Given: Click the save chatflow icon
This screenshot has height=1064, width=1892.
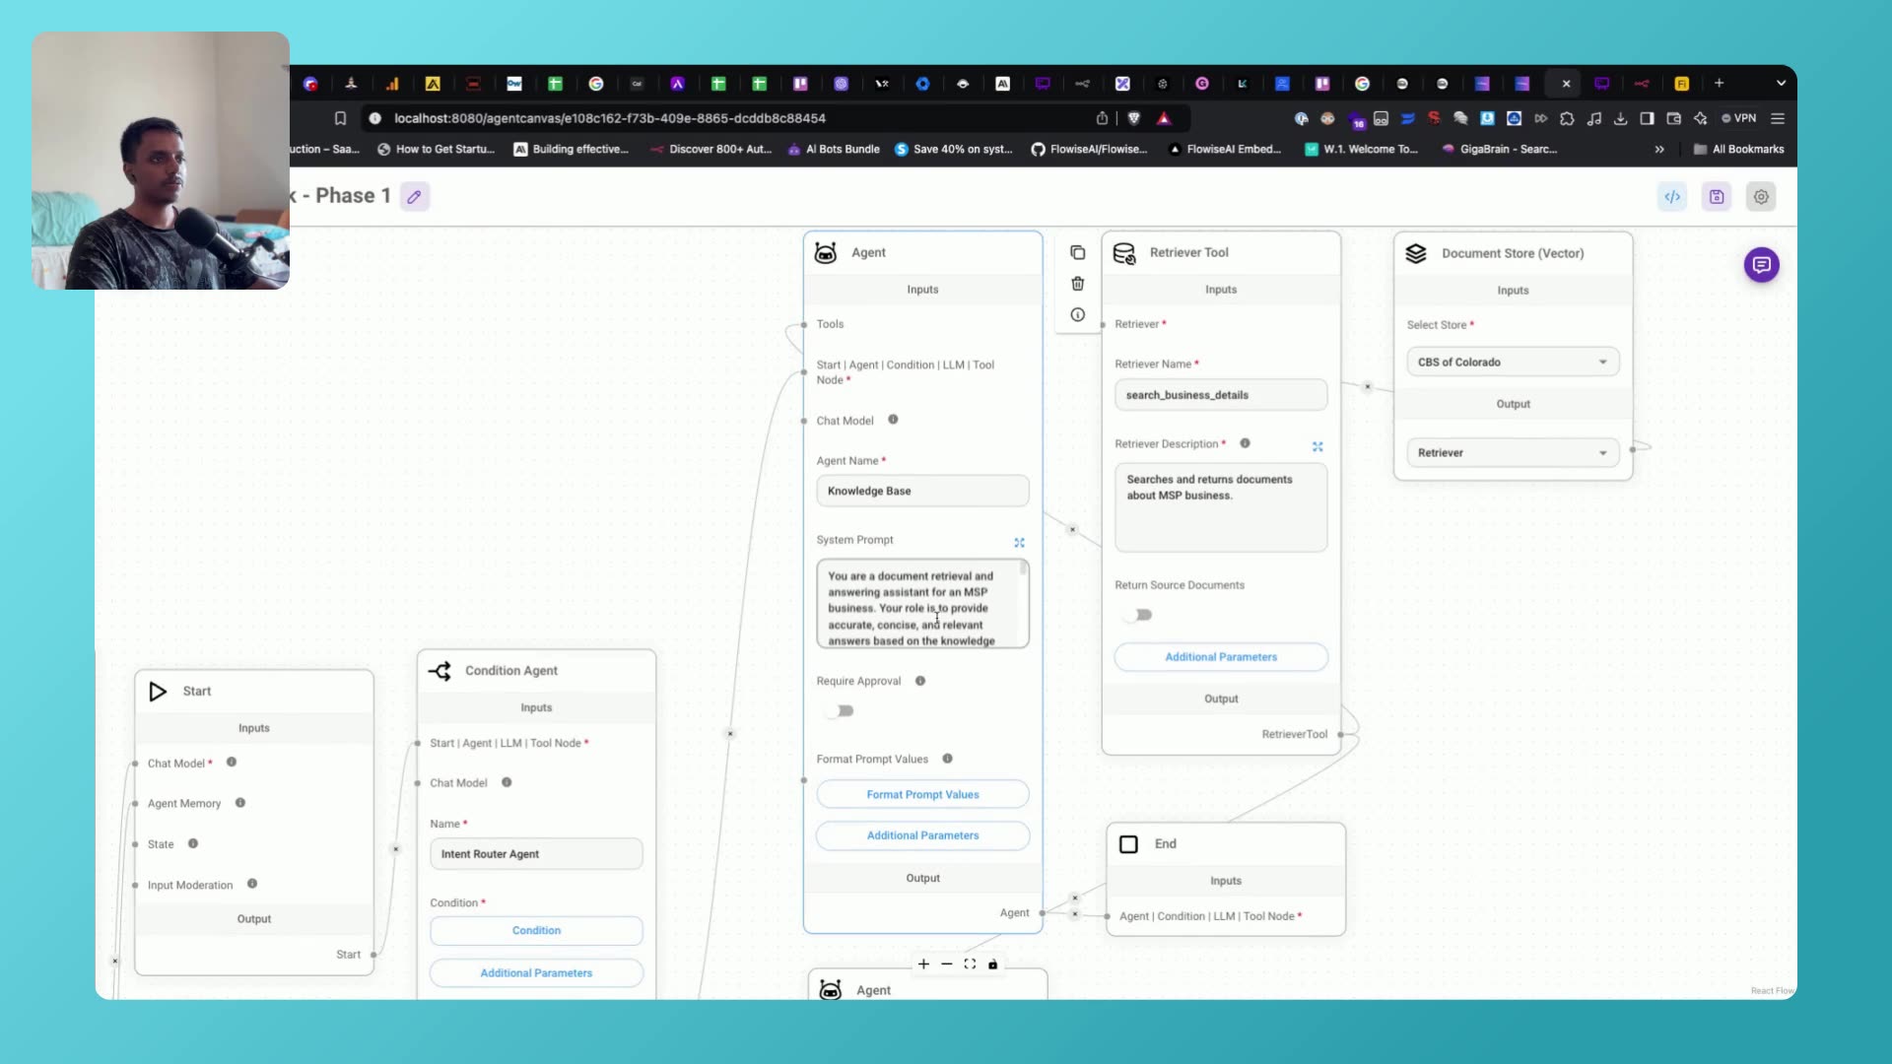Looking at the screenshot, I should point(1717,197).
